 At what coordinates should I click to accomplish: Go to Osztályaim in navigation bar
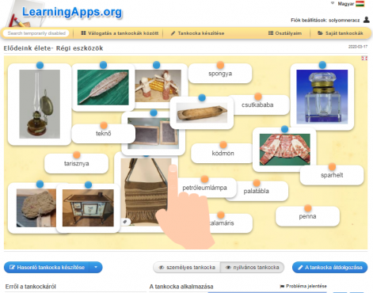coord(285,33)
